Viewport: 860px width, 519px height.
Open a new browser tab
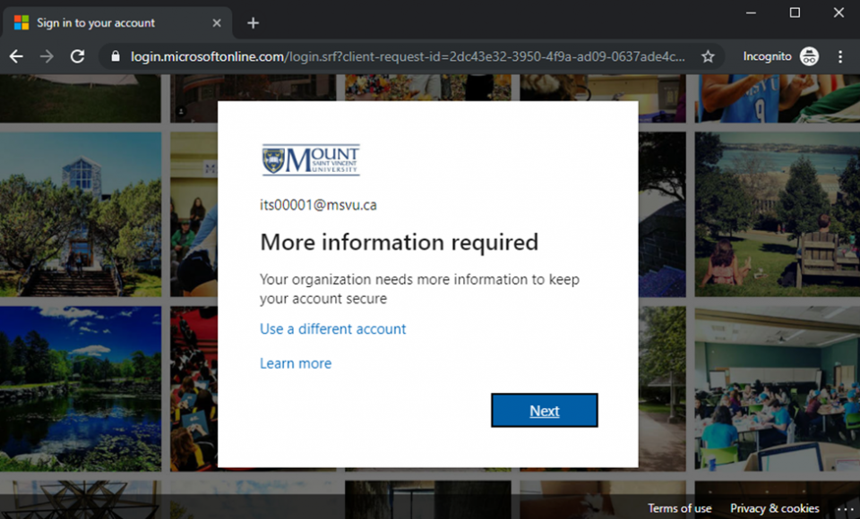point(253,23)
